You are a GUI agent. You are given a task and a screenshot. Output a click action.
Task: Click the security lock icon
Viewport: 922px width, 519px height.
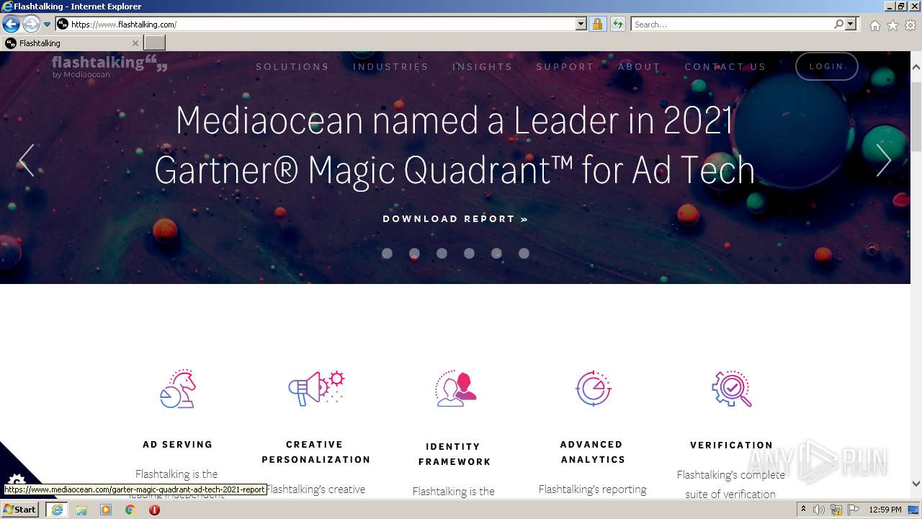coord(597,24)
